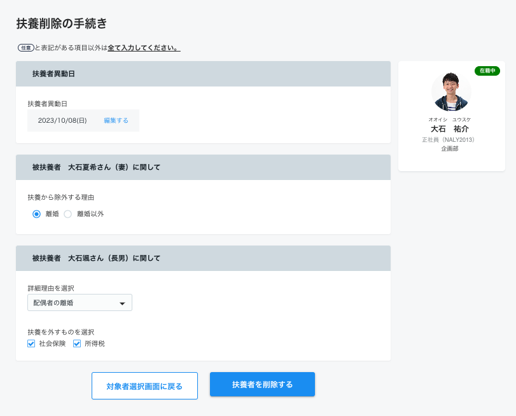This screenshot has height=416, width=516.
Task: Click the 扶養者異動日 section header
Action: click(x=203, y=74)
